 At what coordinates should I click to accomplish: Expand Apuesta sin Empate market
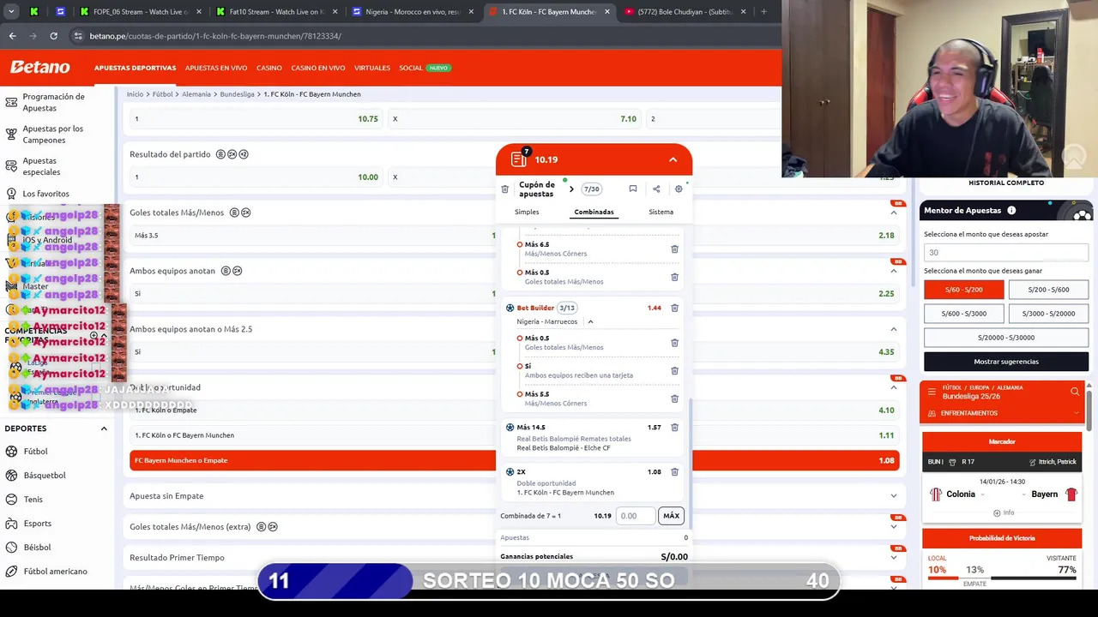893,496
